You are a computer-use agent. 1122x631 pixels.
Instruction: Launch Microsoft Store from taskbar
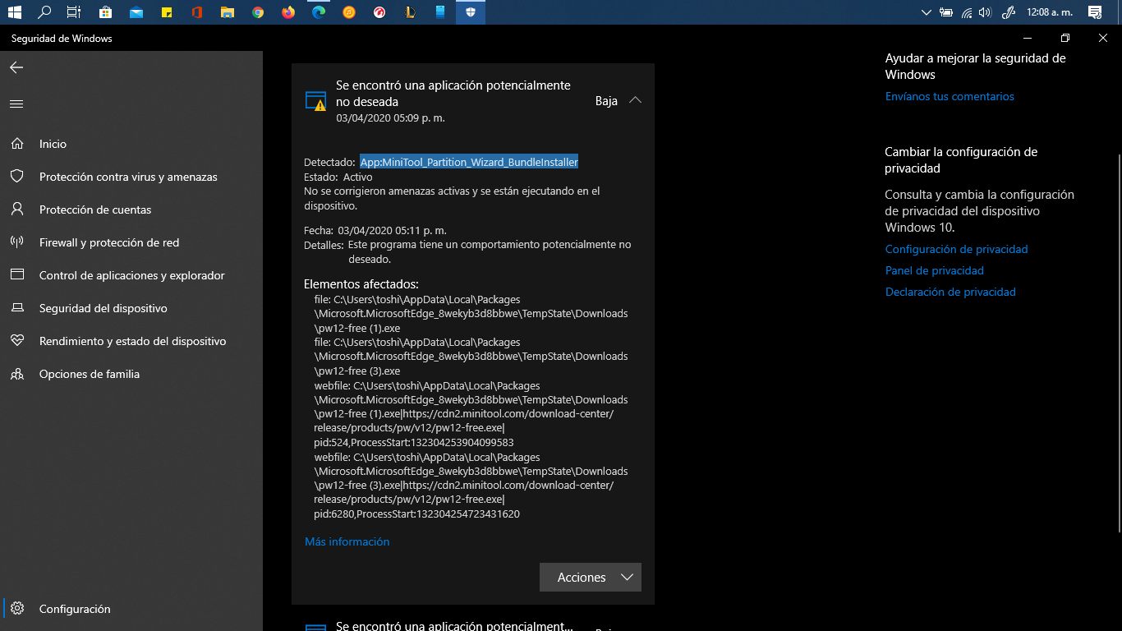click(105, 12)
